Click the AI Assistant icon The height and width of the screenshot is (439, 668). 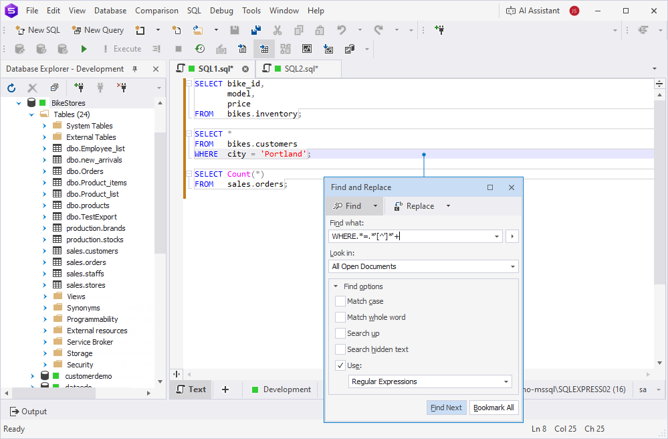(511, 11)
